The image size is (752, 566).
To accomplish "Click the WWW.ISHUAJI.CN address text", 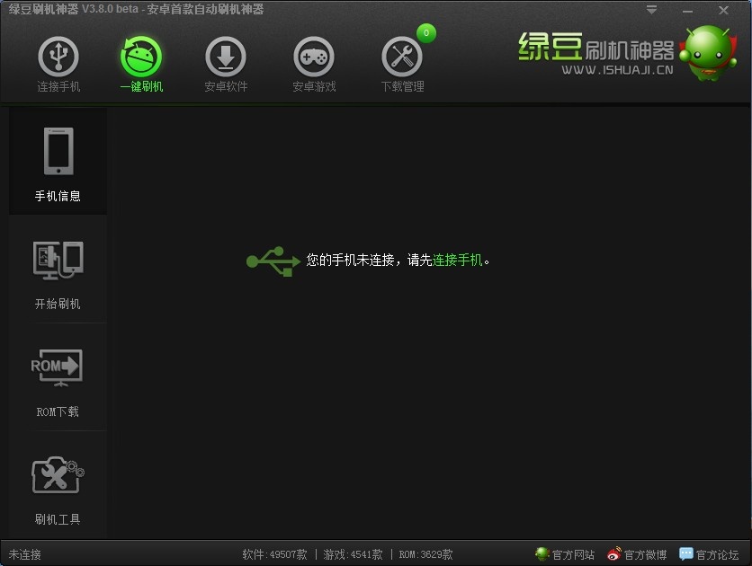I will click(x=617, y=70).
